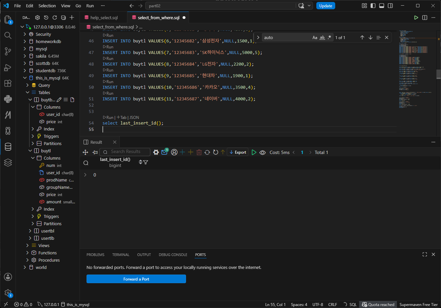The image size is (441, 308).
Task: Maximize the bottom panel size
Action: (x=425, y=254)
